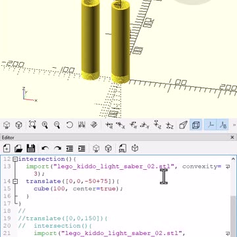Click the editor vertical scrollbar thumb
The height and width of the screenshot is (237, 237).
(233, 216)
